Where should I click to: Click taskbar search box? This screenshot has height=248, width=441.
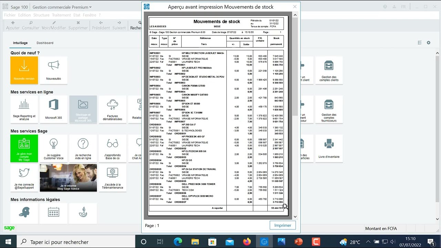(x=76, y=242)
